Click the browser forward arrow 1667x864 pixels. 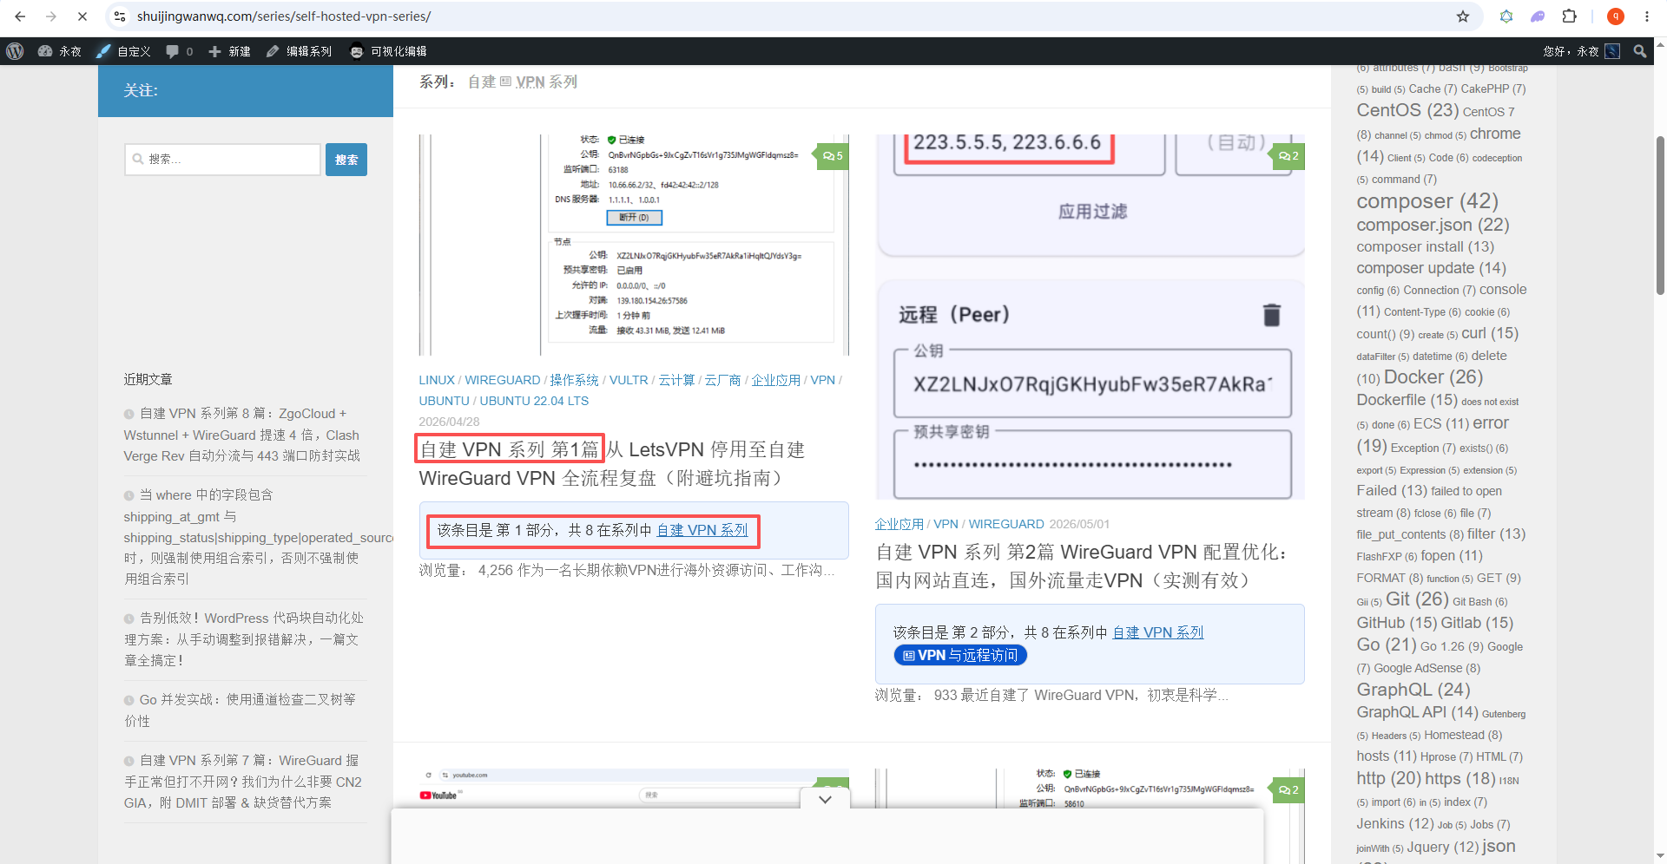click(x=50, y=16)
